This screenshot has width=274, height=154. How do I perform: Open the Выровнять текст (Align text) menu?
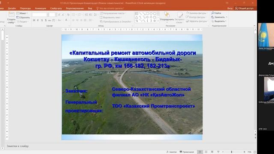coord(111,18)
